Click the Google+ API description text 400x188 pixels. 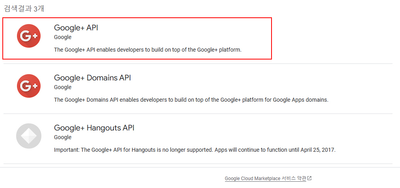point(147,50)
